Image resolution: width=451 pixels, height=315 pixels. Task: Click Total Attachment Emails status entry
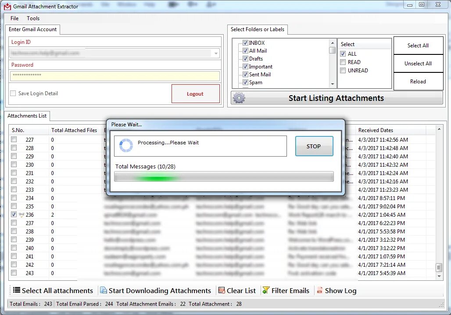click(151, 304)
